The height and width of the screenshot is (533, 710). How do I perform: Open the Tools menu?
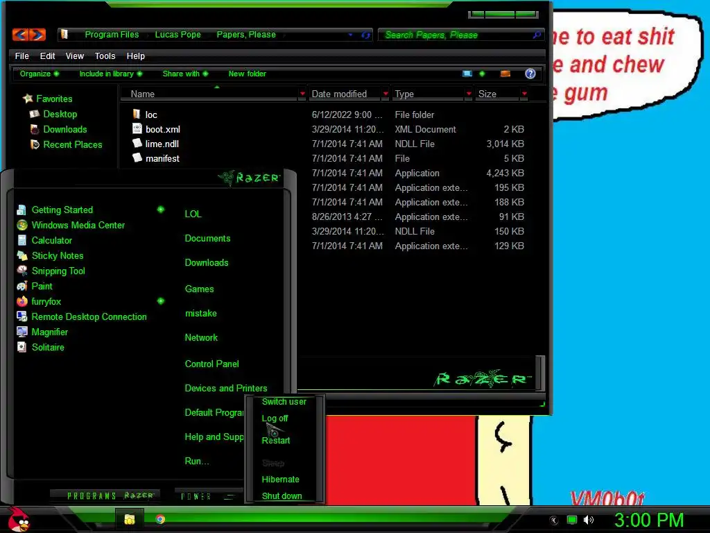click(105, 56)
